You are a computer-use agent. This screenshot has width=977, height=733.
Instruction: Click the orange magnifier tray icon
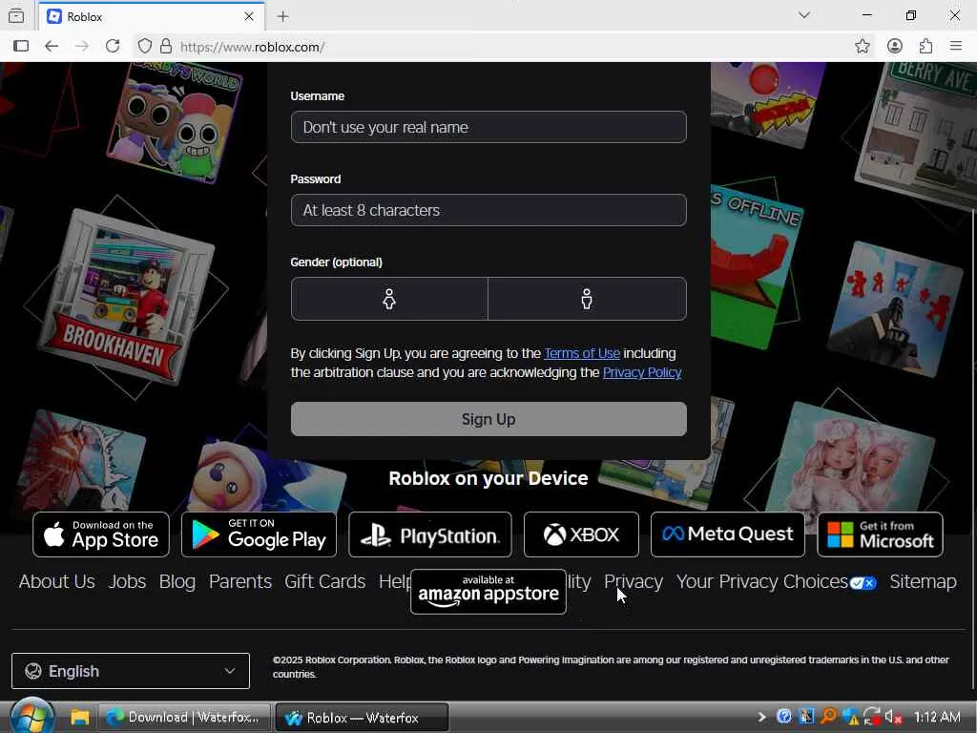[x=828, y=717]
